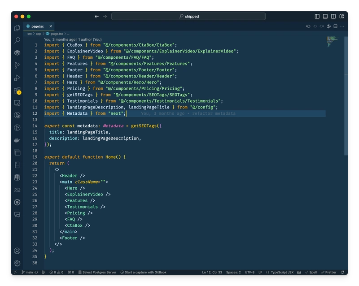The width and height of the screenshot is (359, 286).
Task: Open the remote window status button
Action: click(x=15, y=272)
